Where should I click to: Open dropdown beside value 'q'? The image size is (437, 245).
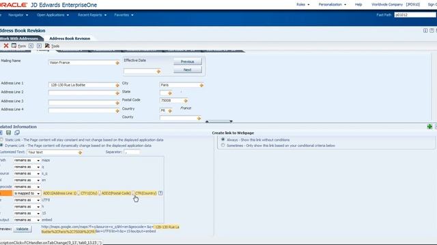point(27,167)
